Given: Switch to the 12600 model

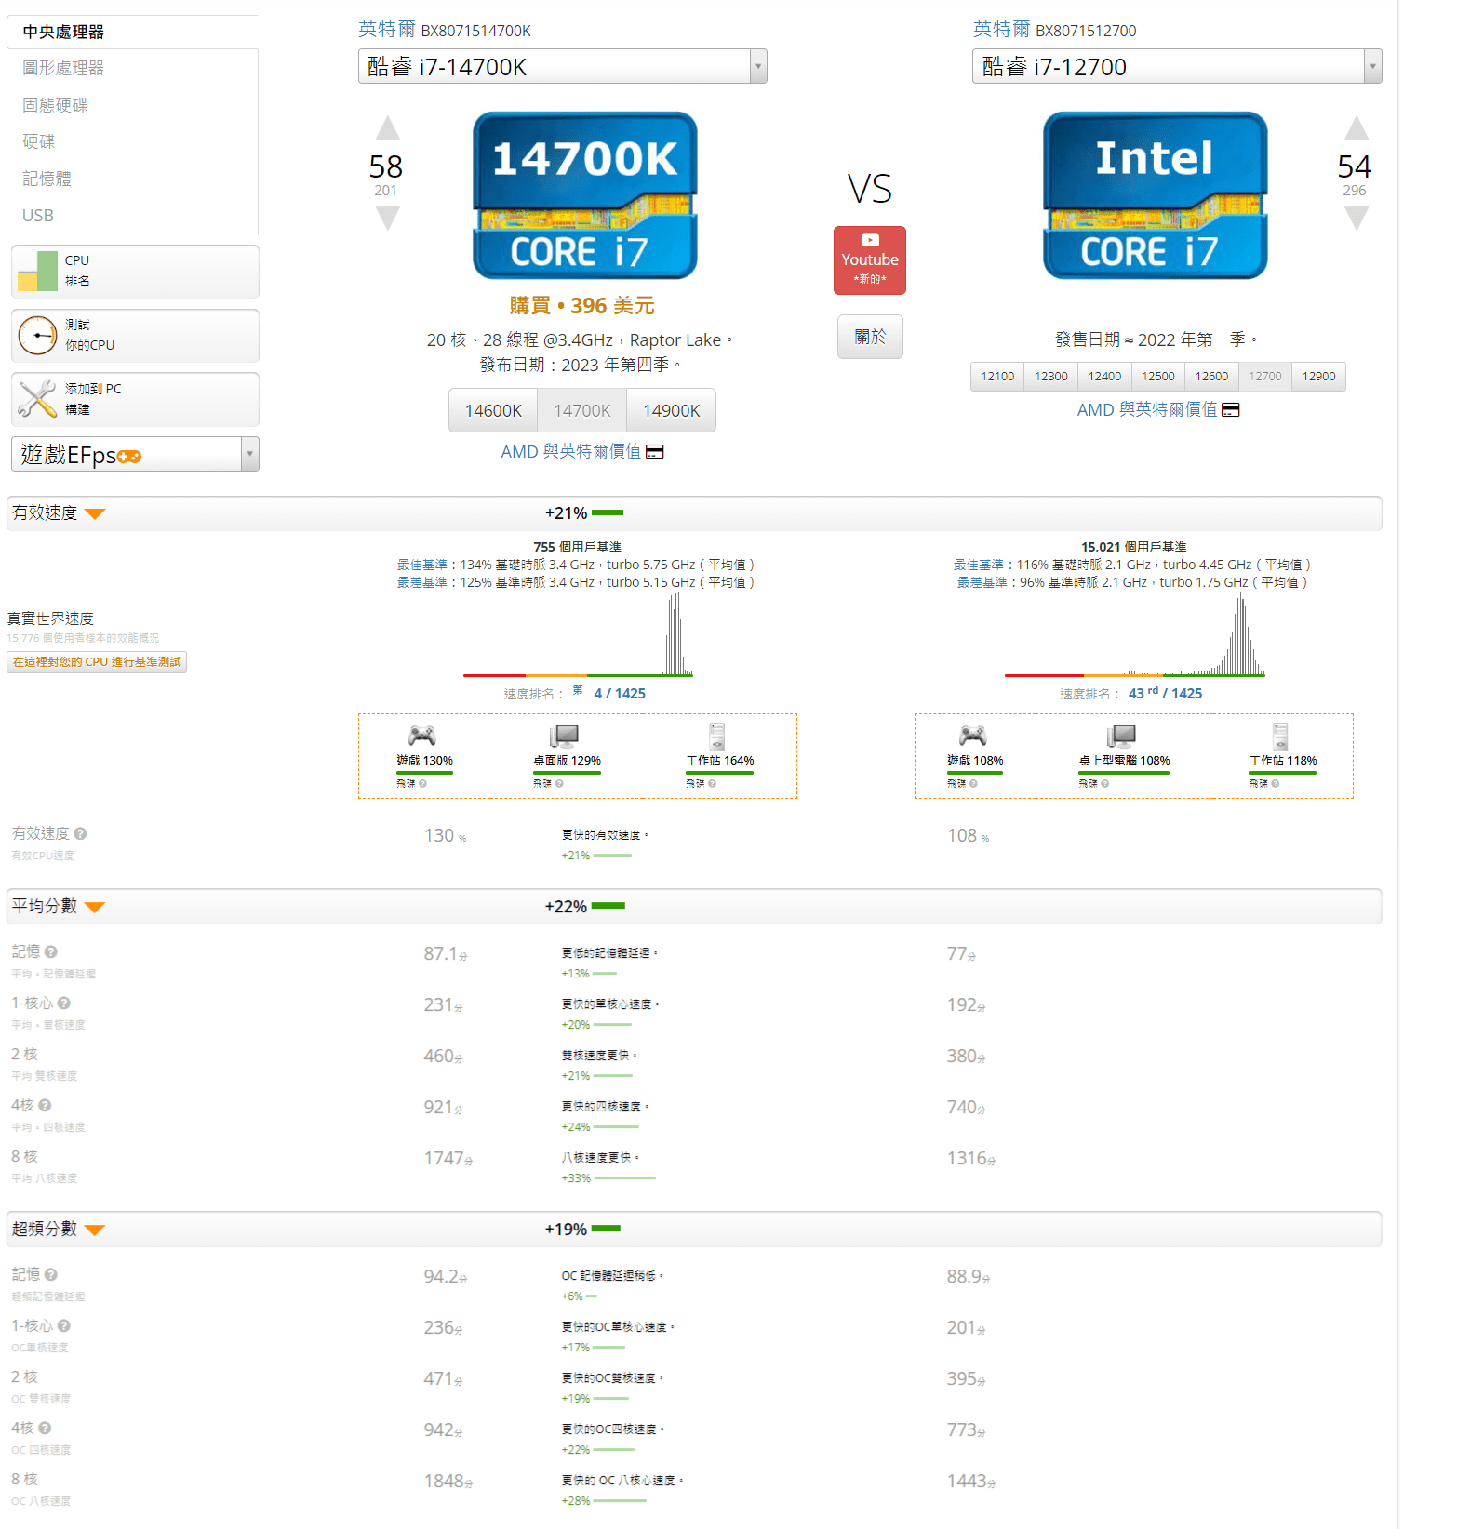Looking at the screenshot, I should coord(1211,377).
